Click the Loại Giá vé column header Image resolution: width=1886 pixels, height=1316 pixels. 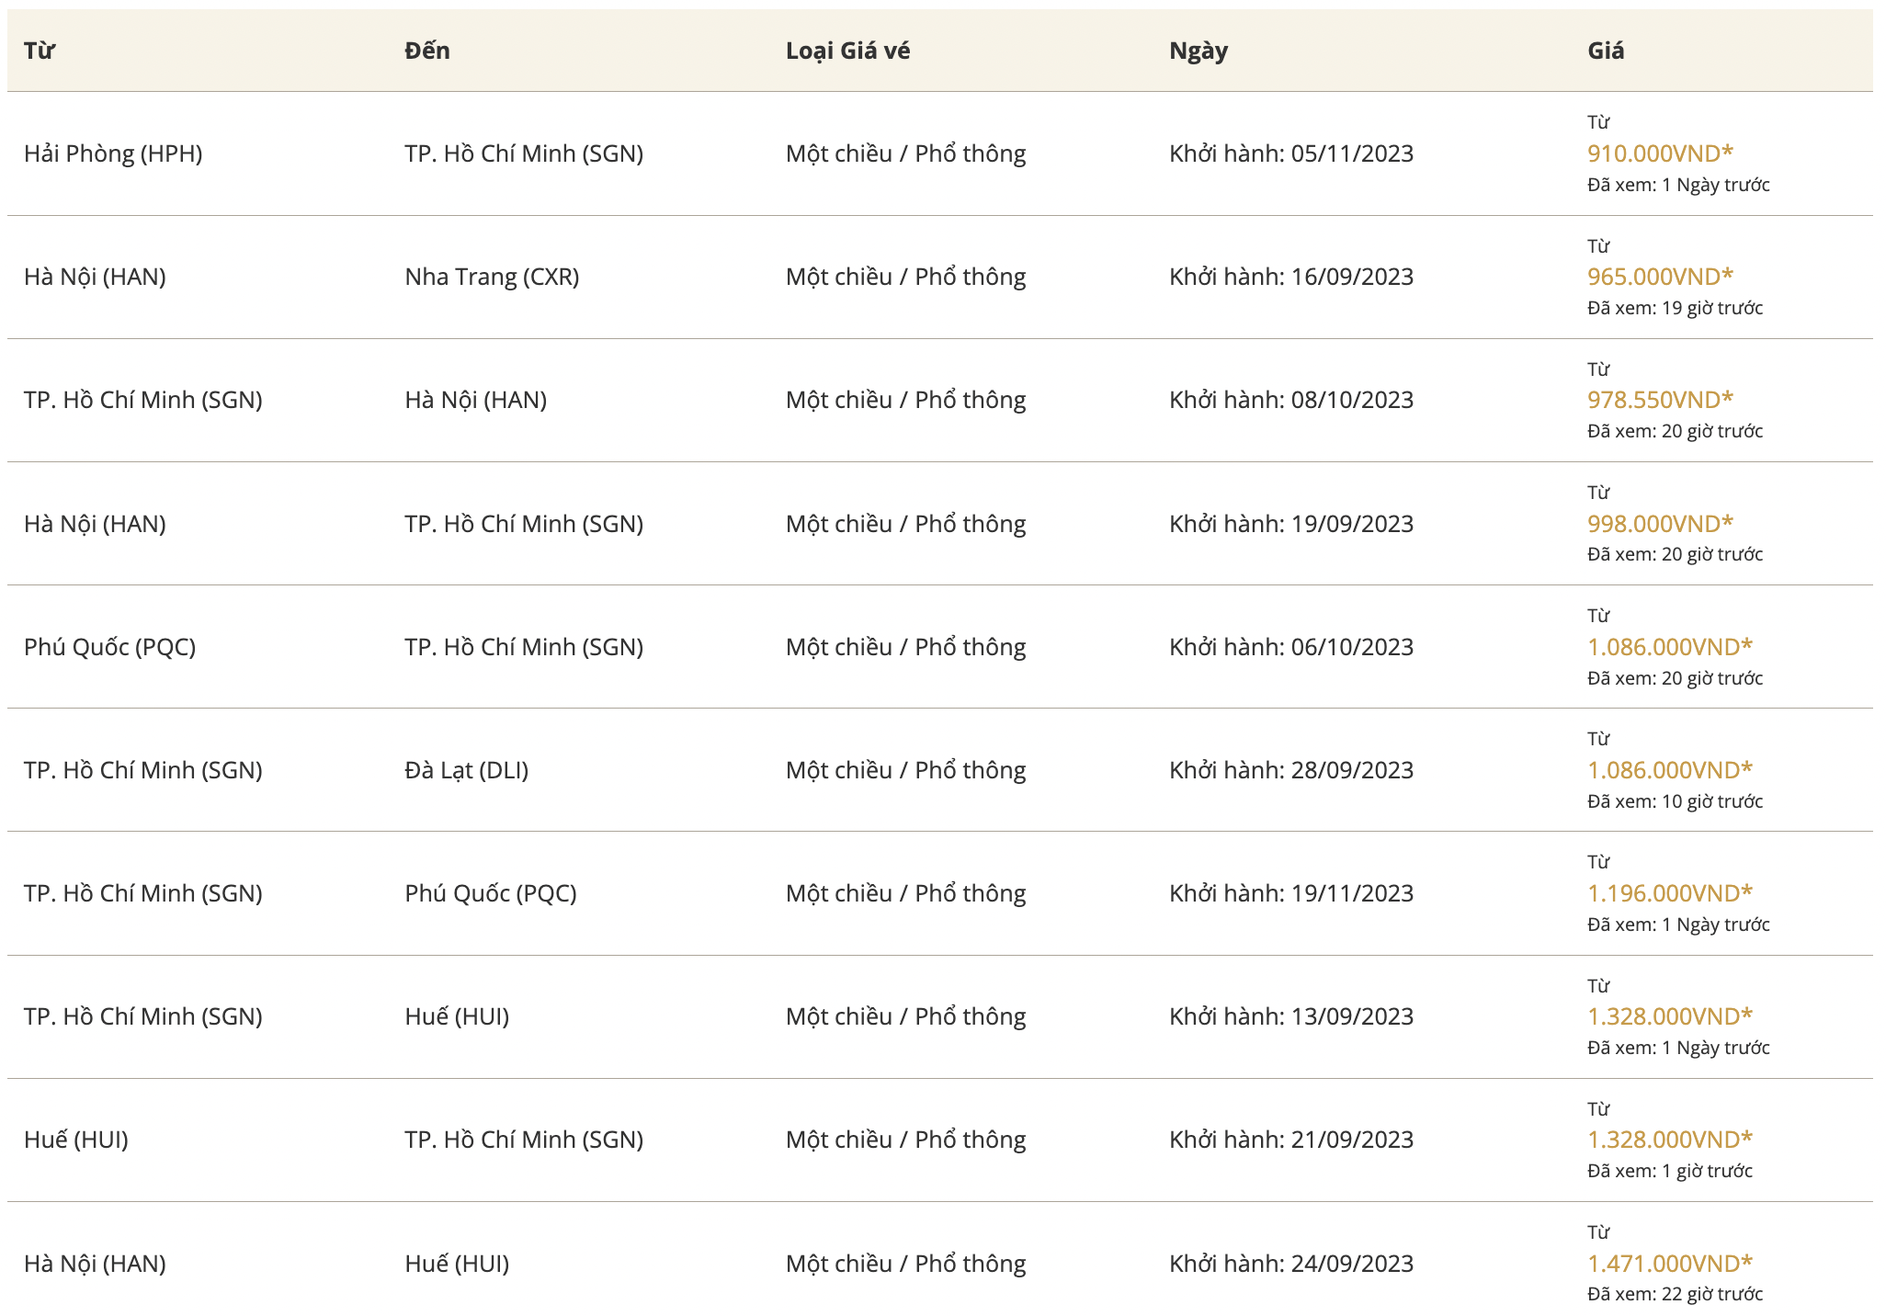(847, 51)
